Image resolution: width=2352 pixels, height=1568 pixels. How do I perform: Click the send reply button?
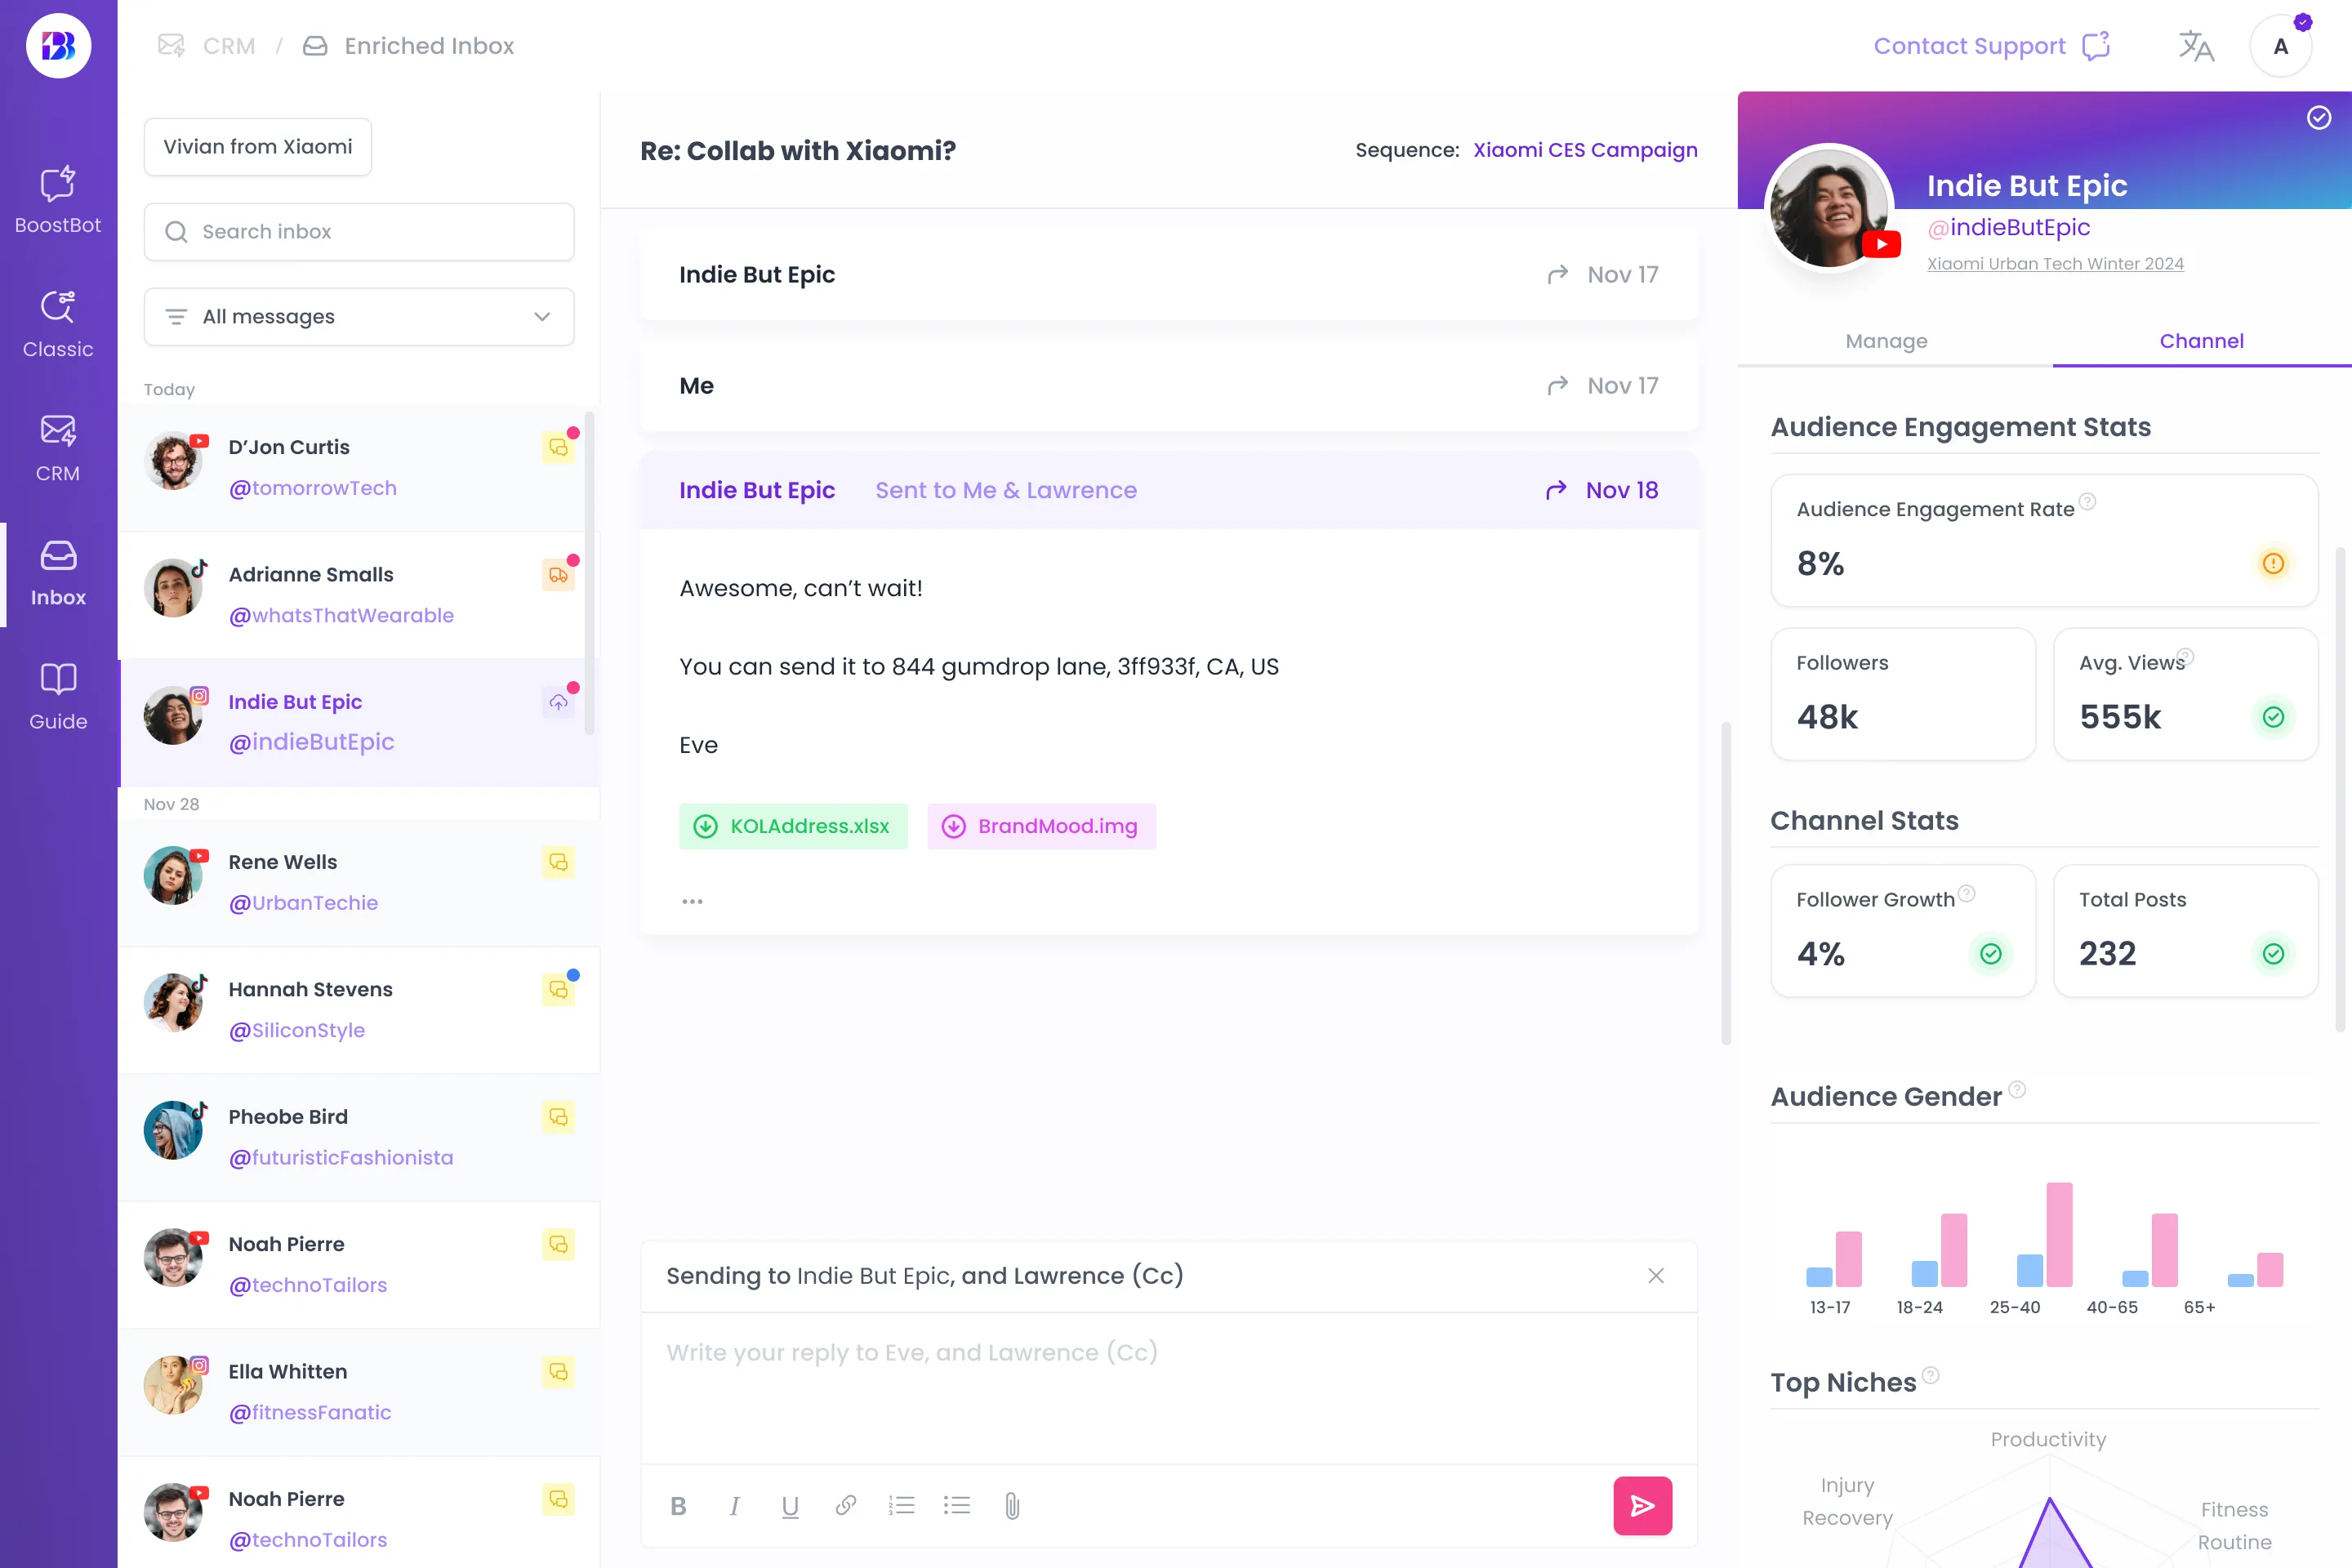[x=1641, y=1505]
